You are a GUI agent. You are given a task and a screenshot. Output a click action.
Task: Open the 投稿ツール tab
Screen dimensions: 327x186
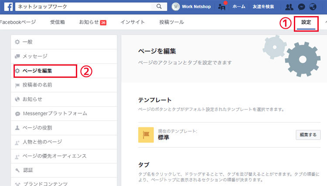(x=172, y=22)
